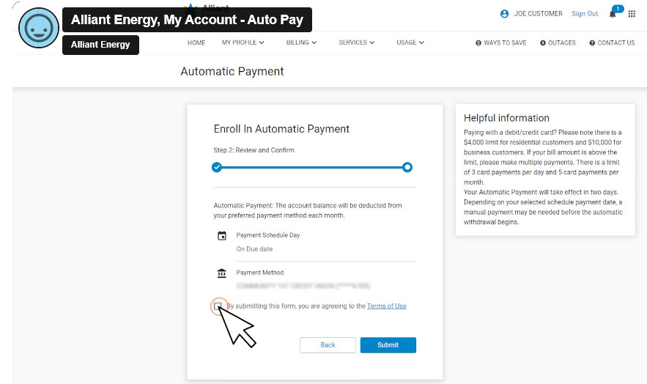Click the Ways to Save dollar icon
647x384 pixels.
coord(478,43)
